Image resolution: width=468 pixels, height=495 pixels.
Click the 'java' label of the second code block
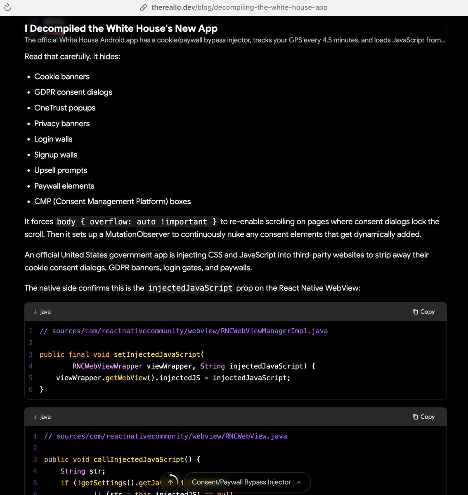[x=45, y=417]
